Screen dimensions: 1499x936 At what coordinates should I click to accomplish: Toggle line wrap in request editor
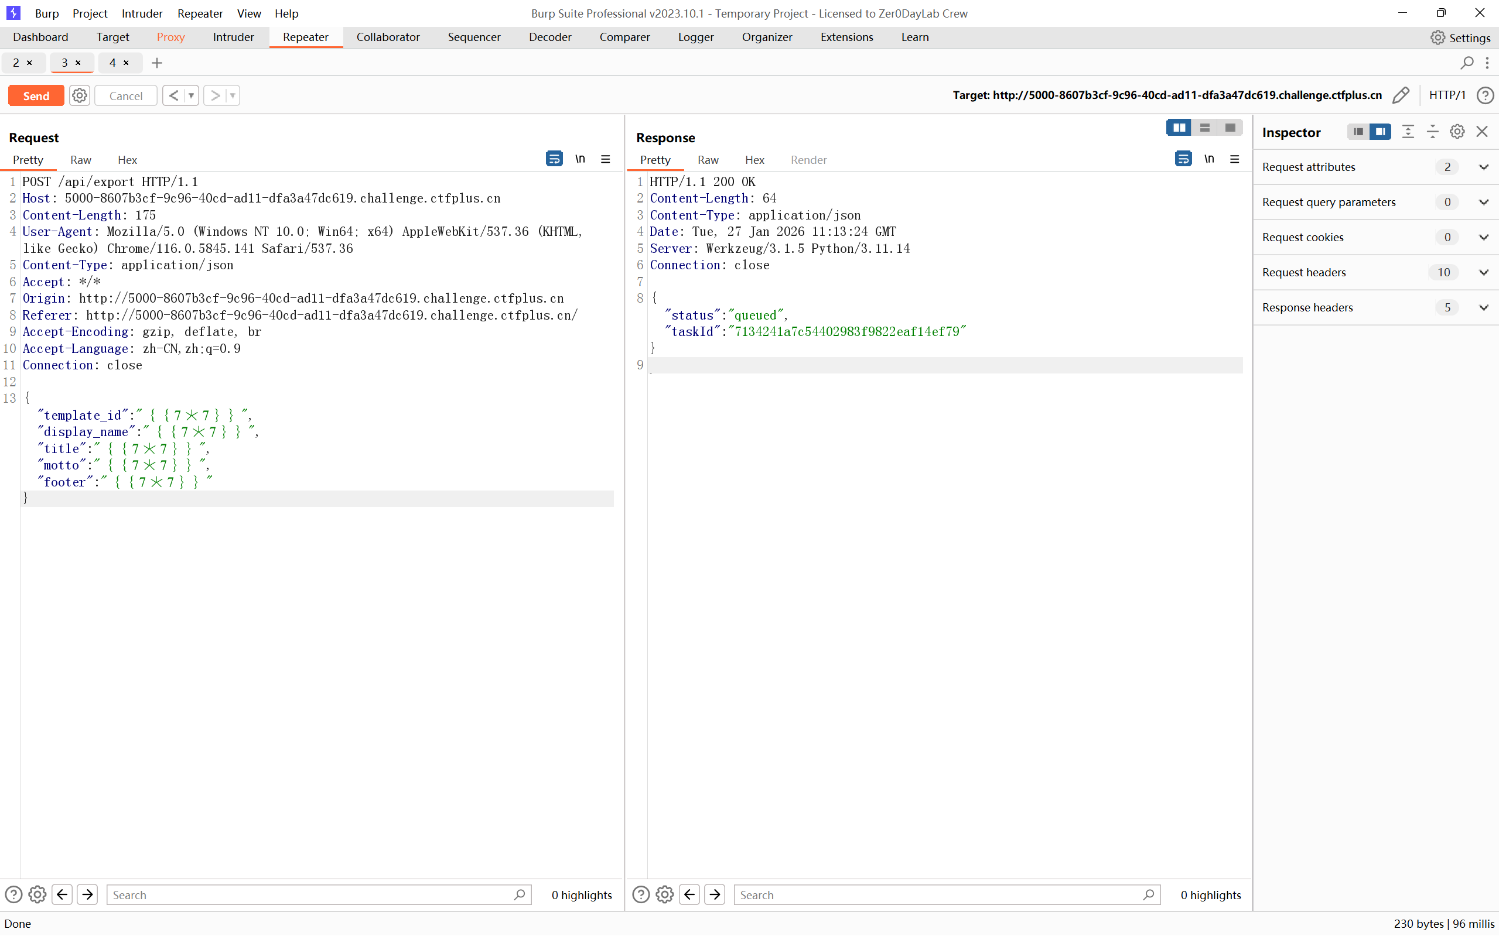click(x=554, y=159)
